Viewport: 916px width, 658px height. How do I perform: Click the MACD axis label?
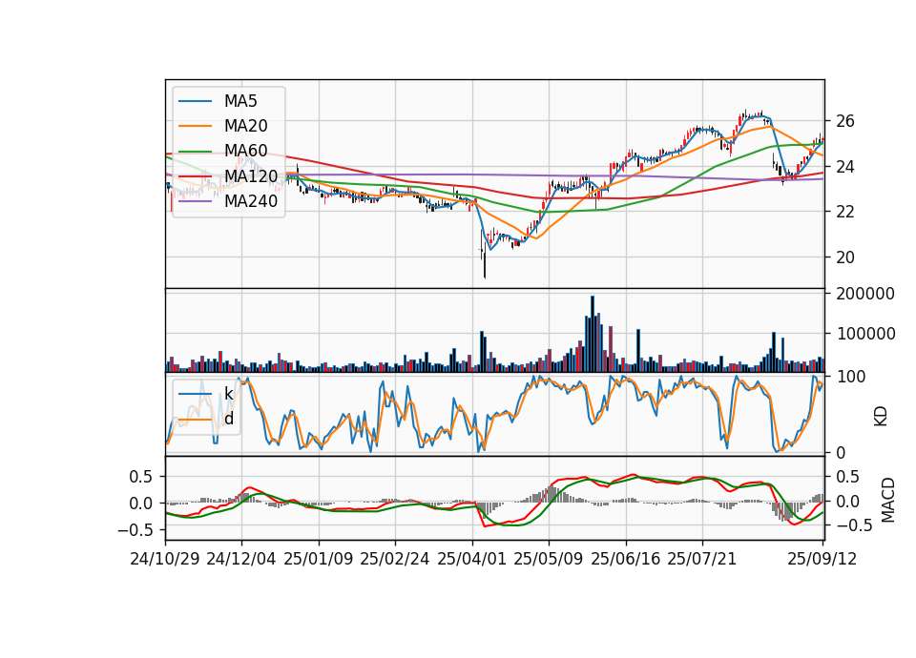(888, 500)
